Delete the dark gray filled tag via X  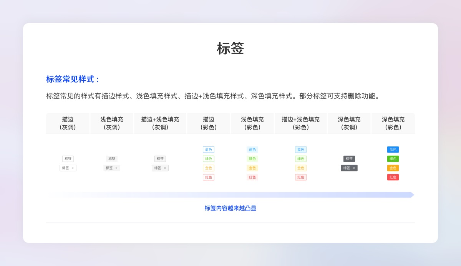354,168
